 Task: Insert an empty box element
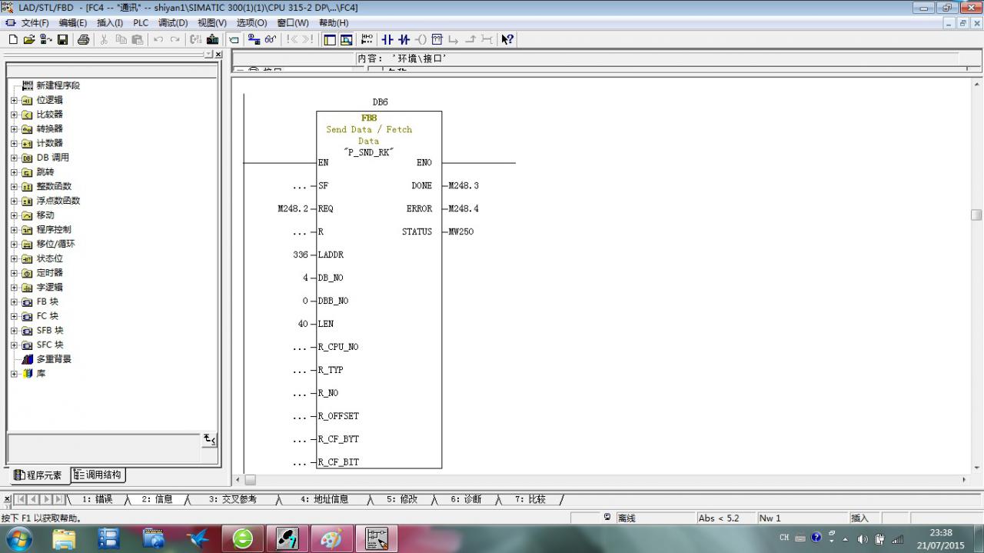(x=437, y=39)
